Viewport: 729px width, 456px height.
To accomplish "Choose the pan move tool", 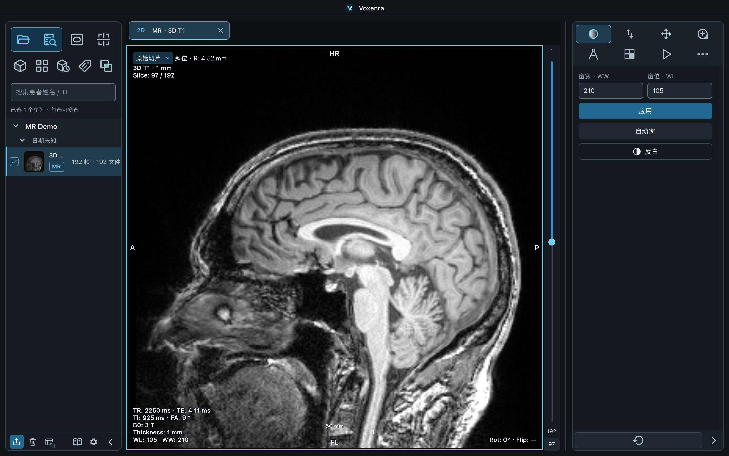I will 666,34.
